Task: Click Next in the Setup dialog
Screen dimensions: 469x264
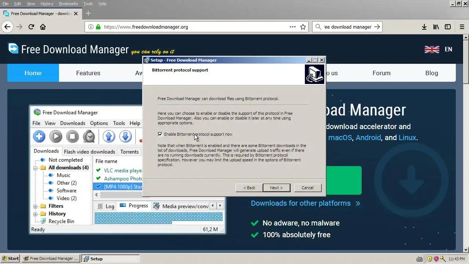Action: [x=276, y=188]
